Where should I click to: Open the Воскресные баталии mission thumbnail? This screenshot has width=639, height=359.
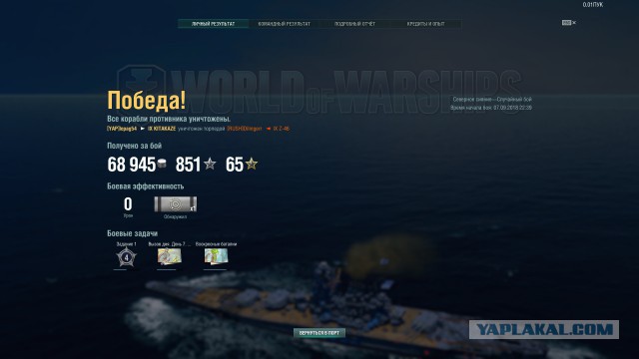216,256
